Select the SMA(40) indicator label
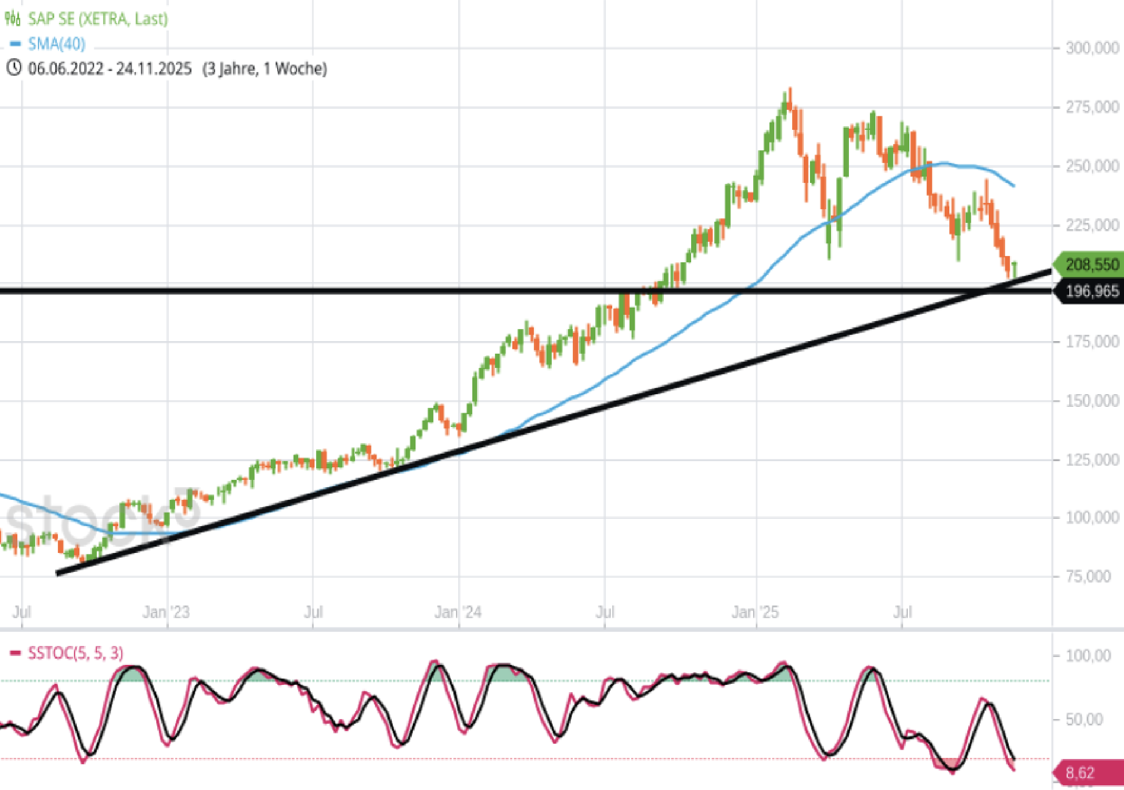Viewport: 1124px width, 790px height. [57, 44]
